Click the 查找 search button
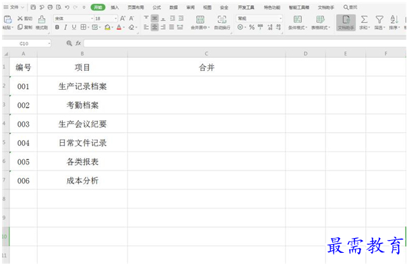This screenshot has width=409, height=267. [350, 7]
